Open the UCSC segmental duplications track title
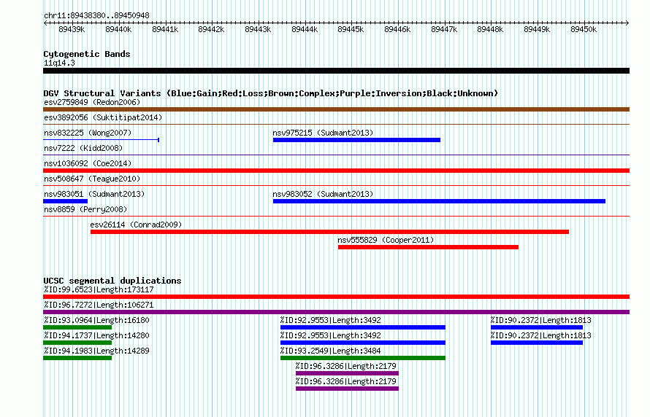650x417 pixels. 112,281
